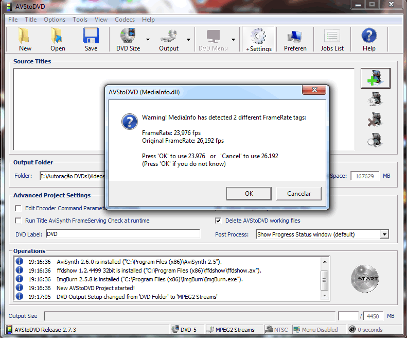The width and height of the screenshot is (407, 338).
Task: Open the File menu
Action: (13, 20)
